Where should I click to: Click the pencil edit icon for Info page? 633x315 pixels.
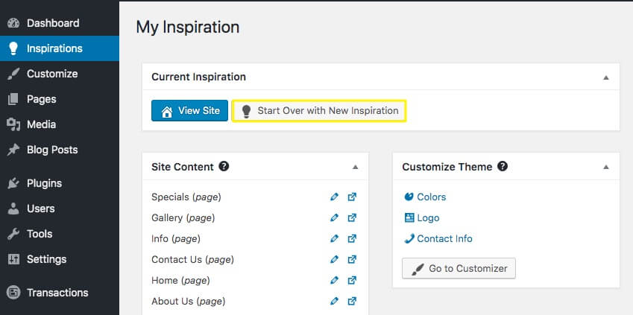(334, 239)
